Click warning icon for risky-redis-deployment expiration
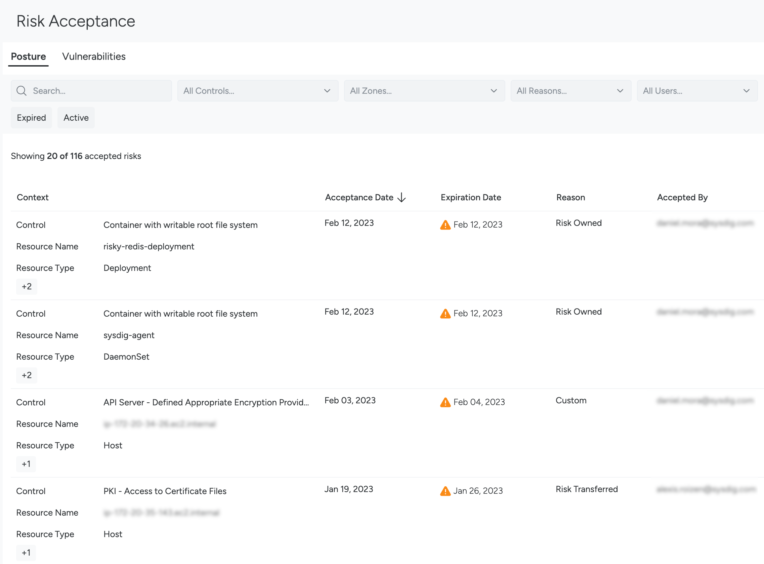This screenshot has width=764, height=564. pyautogui.click(x=445, y=225)
